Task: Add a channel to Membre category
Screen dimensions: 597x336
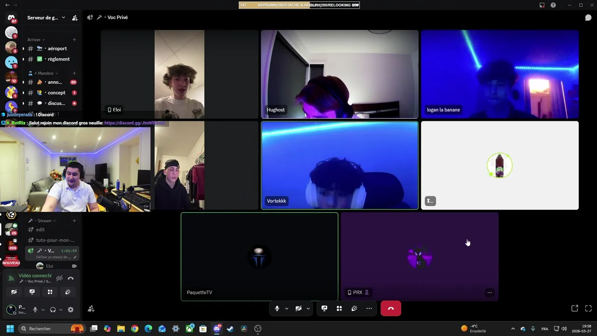Action: coord(74,73)
